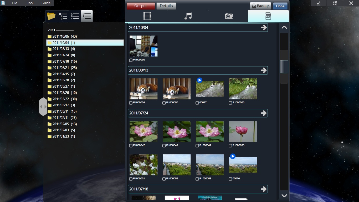Select the P1000060 office thumbnail

pos(143,46)
